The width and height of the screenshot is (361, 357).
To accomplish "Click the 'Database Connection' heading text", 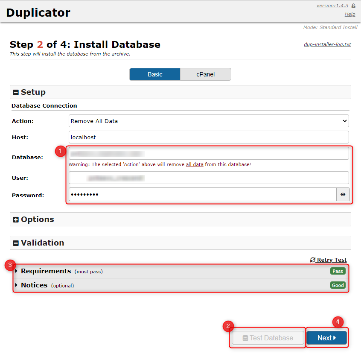I will (x=44, y=105).
